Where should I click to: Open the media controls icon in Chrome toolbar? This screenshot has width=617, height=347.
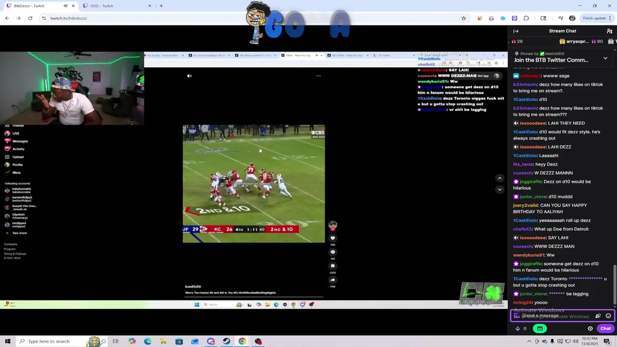[561, 18]
